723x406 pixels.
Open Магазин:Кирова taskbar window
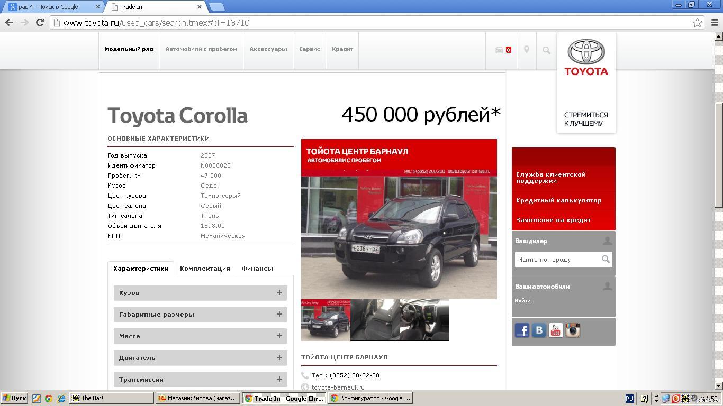coord(198,398)
